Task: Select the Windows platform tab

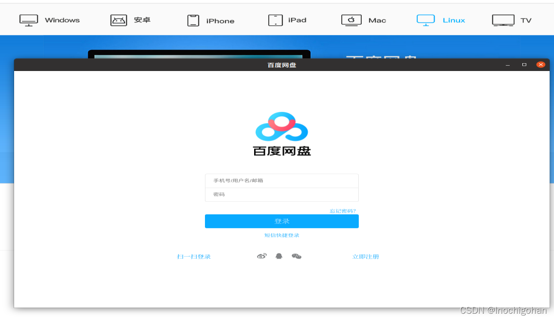Action: 50,20
